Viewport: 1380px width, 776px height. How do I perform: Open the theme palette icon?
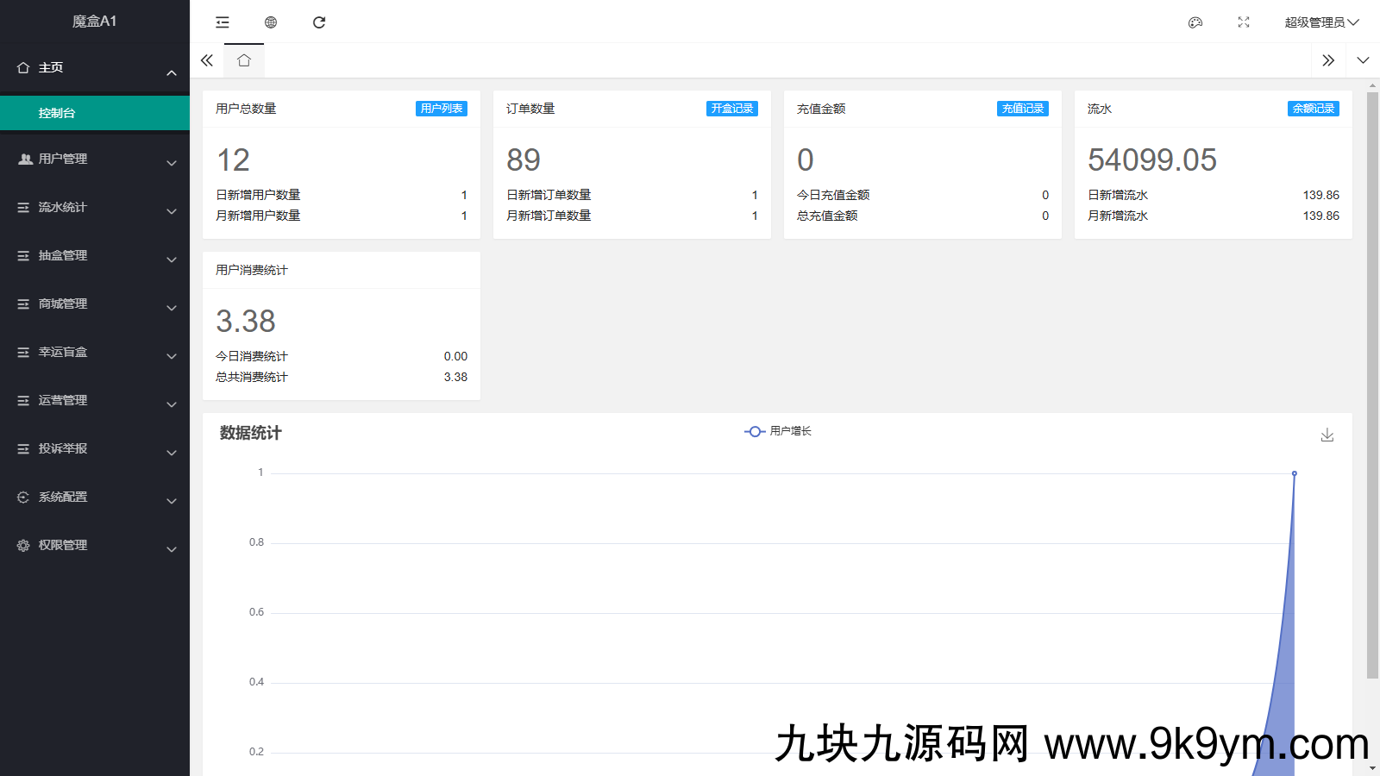tap(1195, 22)
